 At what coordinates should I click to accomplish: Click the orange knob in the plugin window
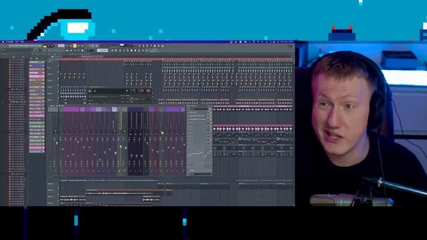132,100
